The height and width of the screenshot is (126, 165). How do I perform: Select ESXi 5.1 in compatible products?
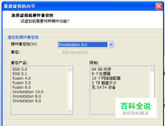20,74
